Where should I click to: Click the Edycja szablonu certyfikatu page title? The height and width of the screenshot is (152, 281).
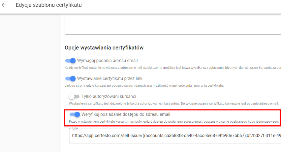point(49,5)
